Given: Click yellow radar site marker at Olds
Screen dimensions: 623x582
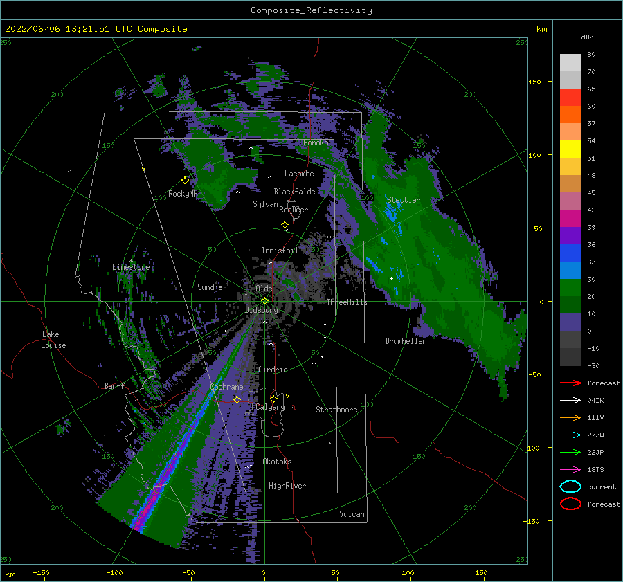Looking at the screenshot, I should 264,301.
